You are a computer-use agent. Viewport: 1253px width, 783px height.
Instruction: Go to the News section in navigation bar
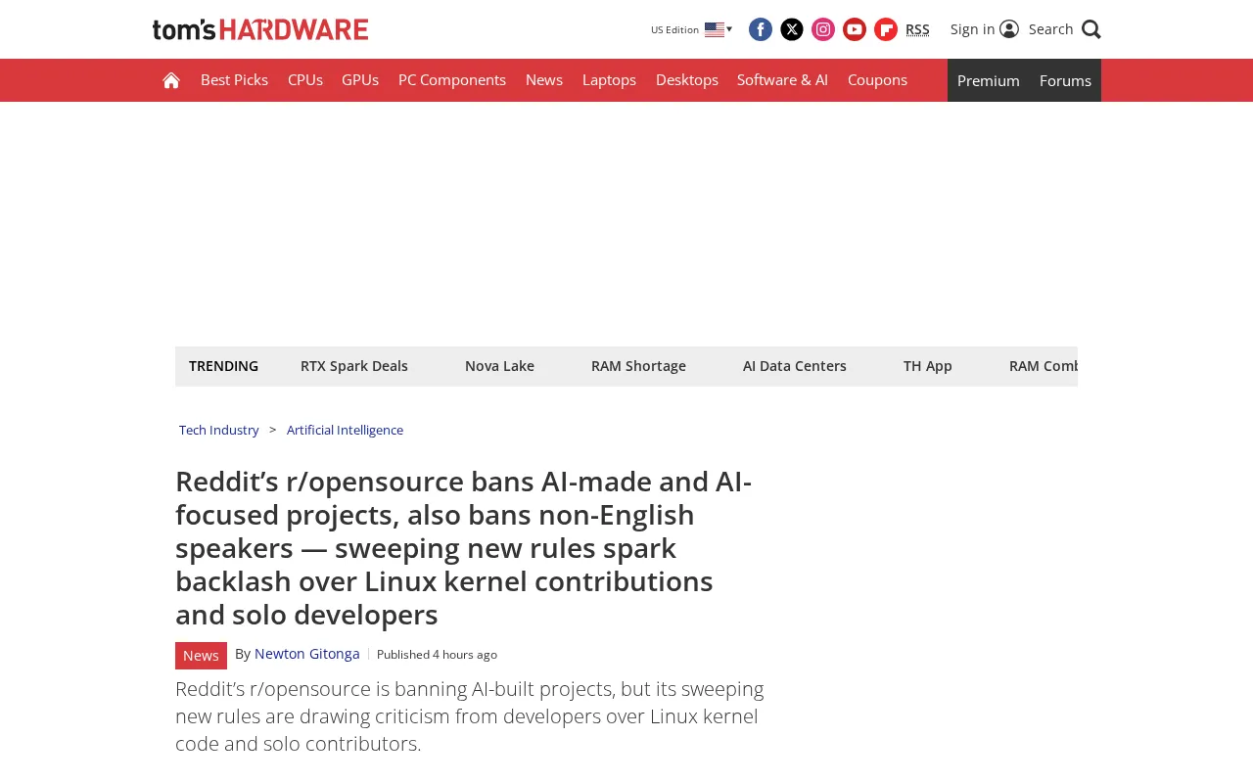click(544, 80)
